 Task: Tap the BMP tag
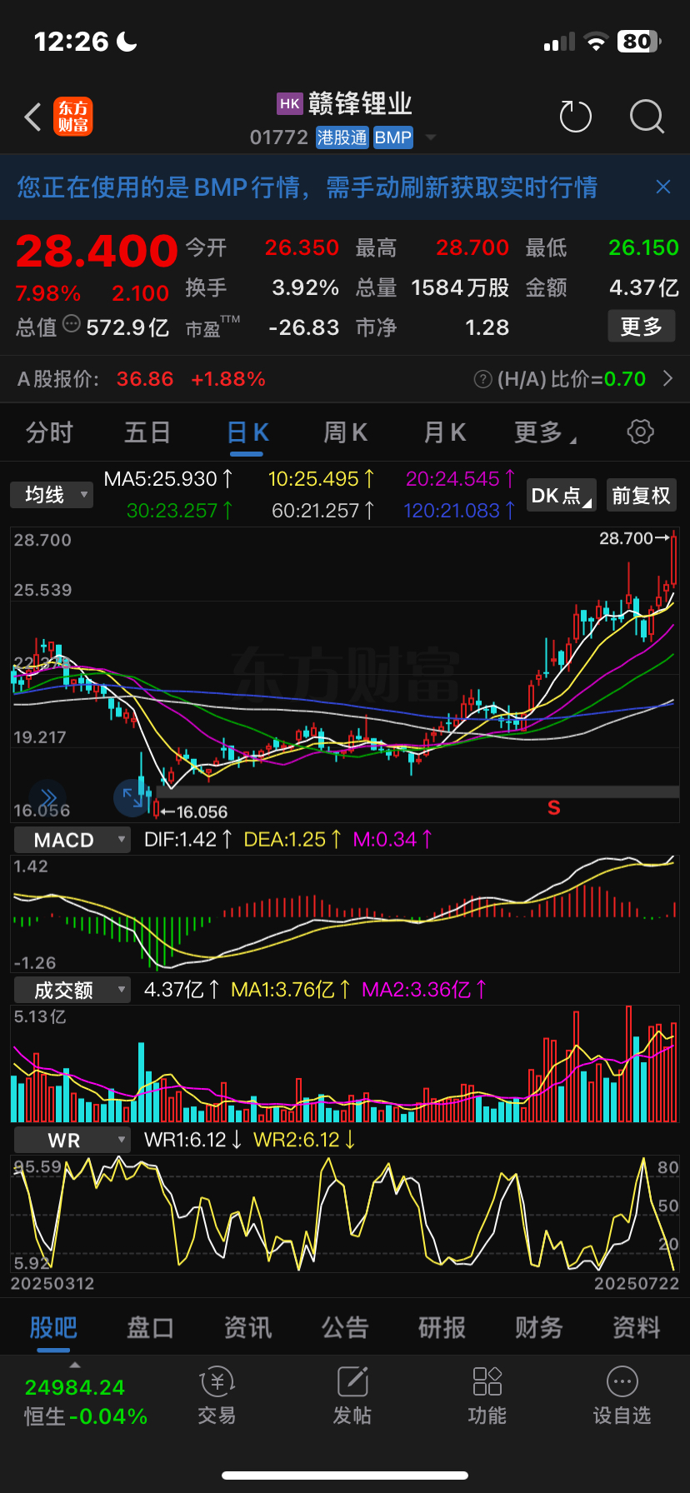pos(392,137)
